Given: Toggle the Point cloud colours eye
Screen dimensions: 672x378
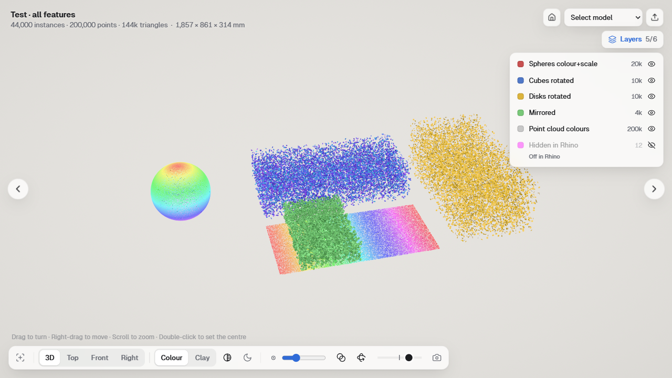Looking at the screenshot, I should (652, 129).
